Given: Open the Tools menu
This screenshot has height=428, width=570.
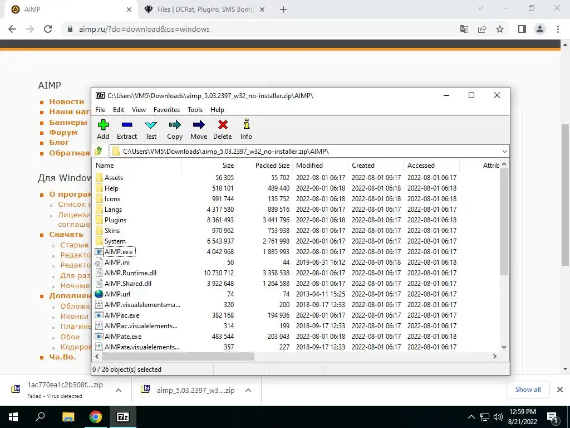Looking at the screenshot, I should pyautogui.click(x=195, y=110).
